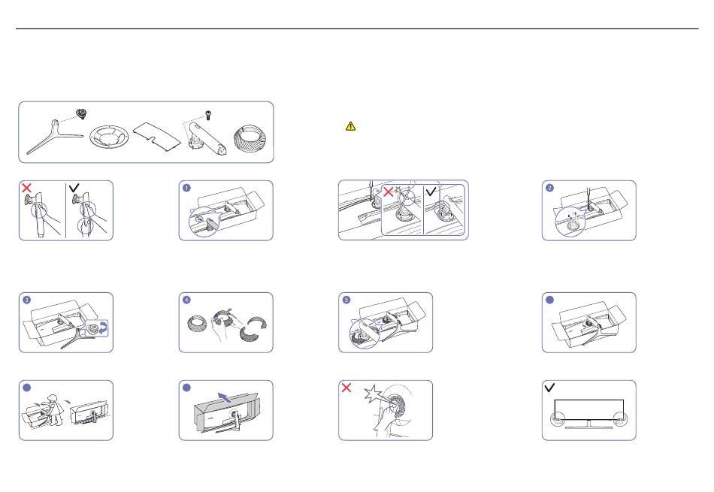Click the red X on speaker-press illustration

pos(346,388)
